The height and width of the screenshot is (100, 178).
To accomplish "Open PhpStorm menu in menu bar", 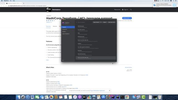I will coord(6,1).
